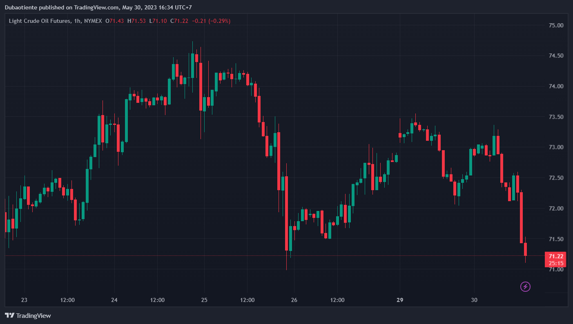Open the TradingView wordmark link at bottom

click(x=33, y=315)
